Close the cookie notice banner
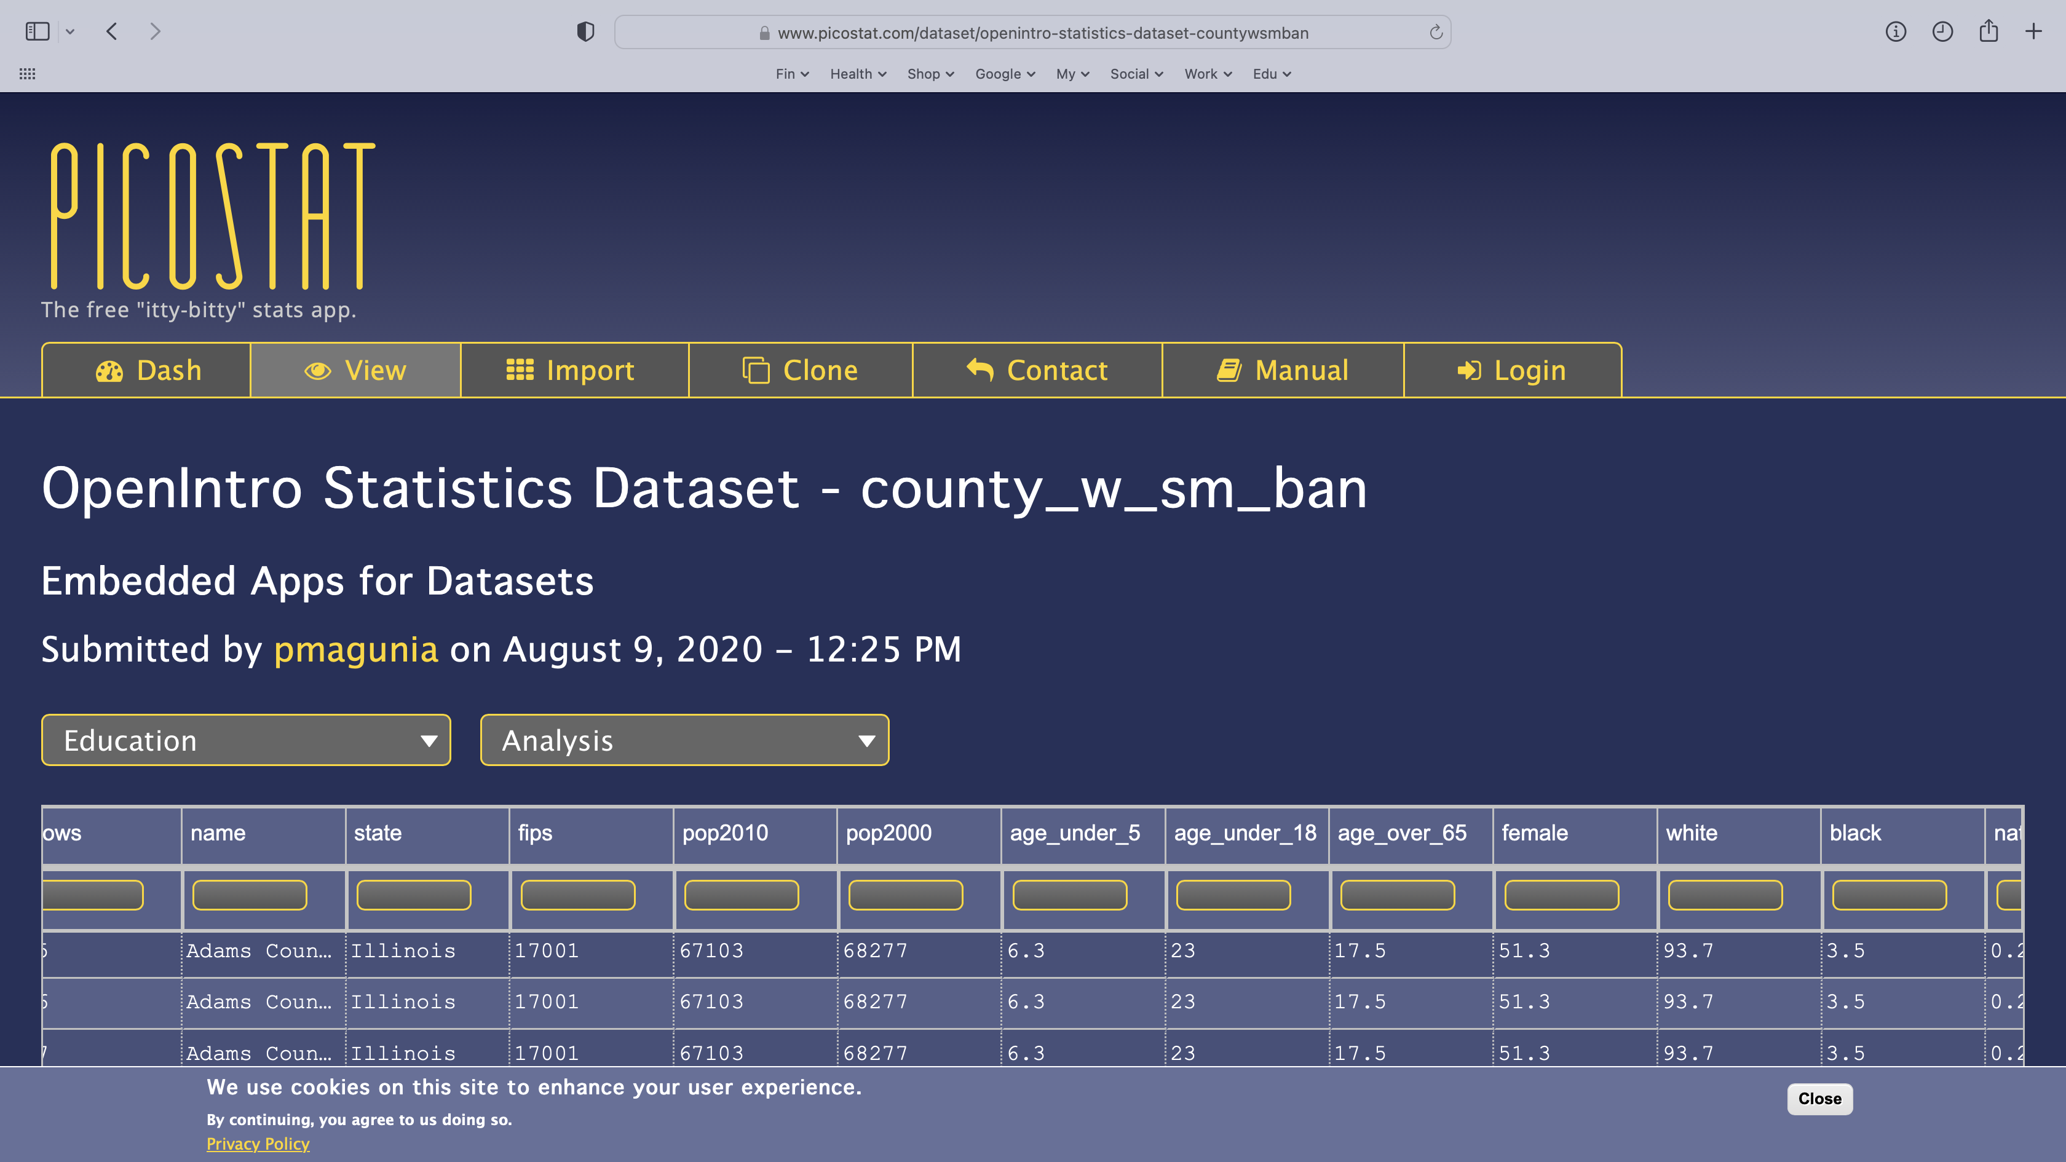 (x=1819, y=1099)
